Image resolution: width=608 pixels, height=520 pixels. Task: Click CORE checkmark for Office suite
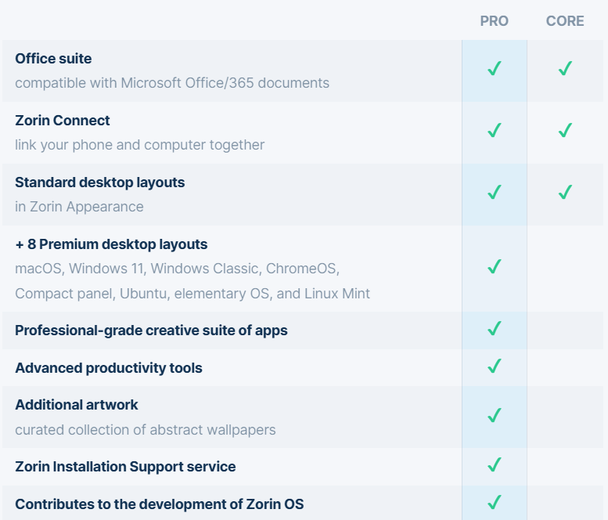coord(565,69)
